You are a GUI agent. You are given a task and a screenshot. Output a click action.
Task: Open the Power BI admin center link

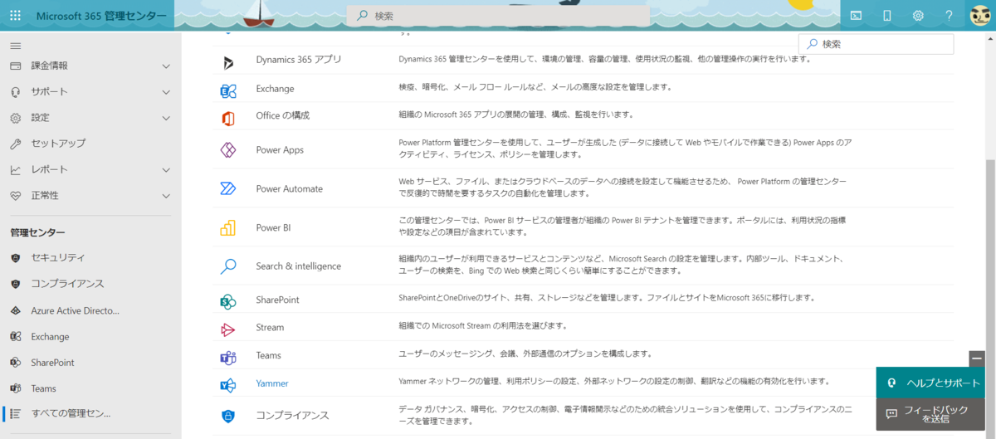273,227
